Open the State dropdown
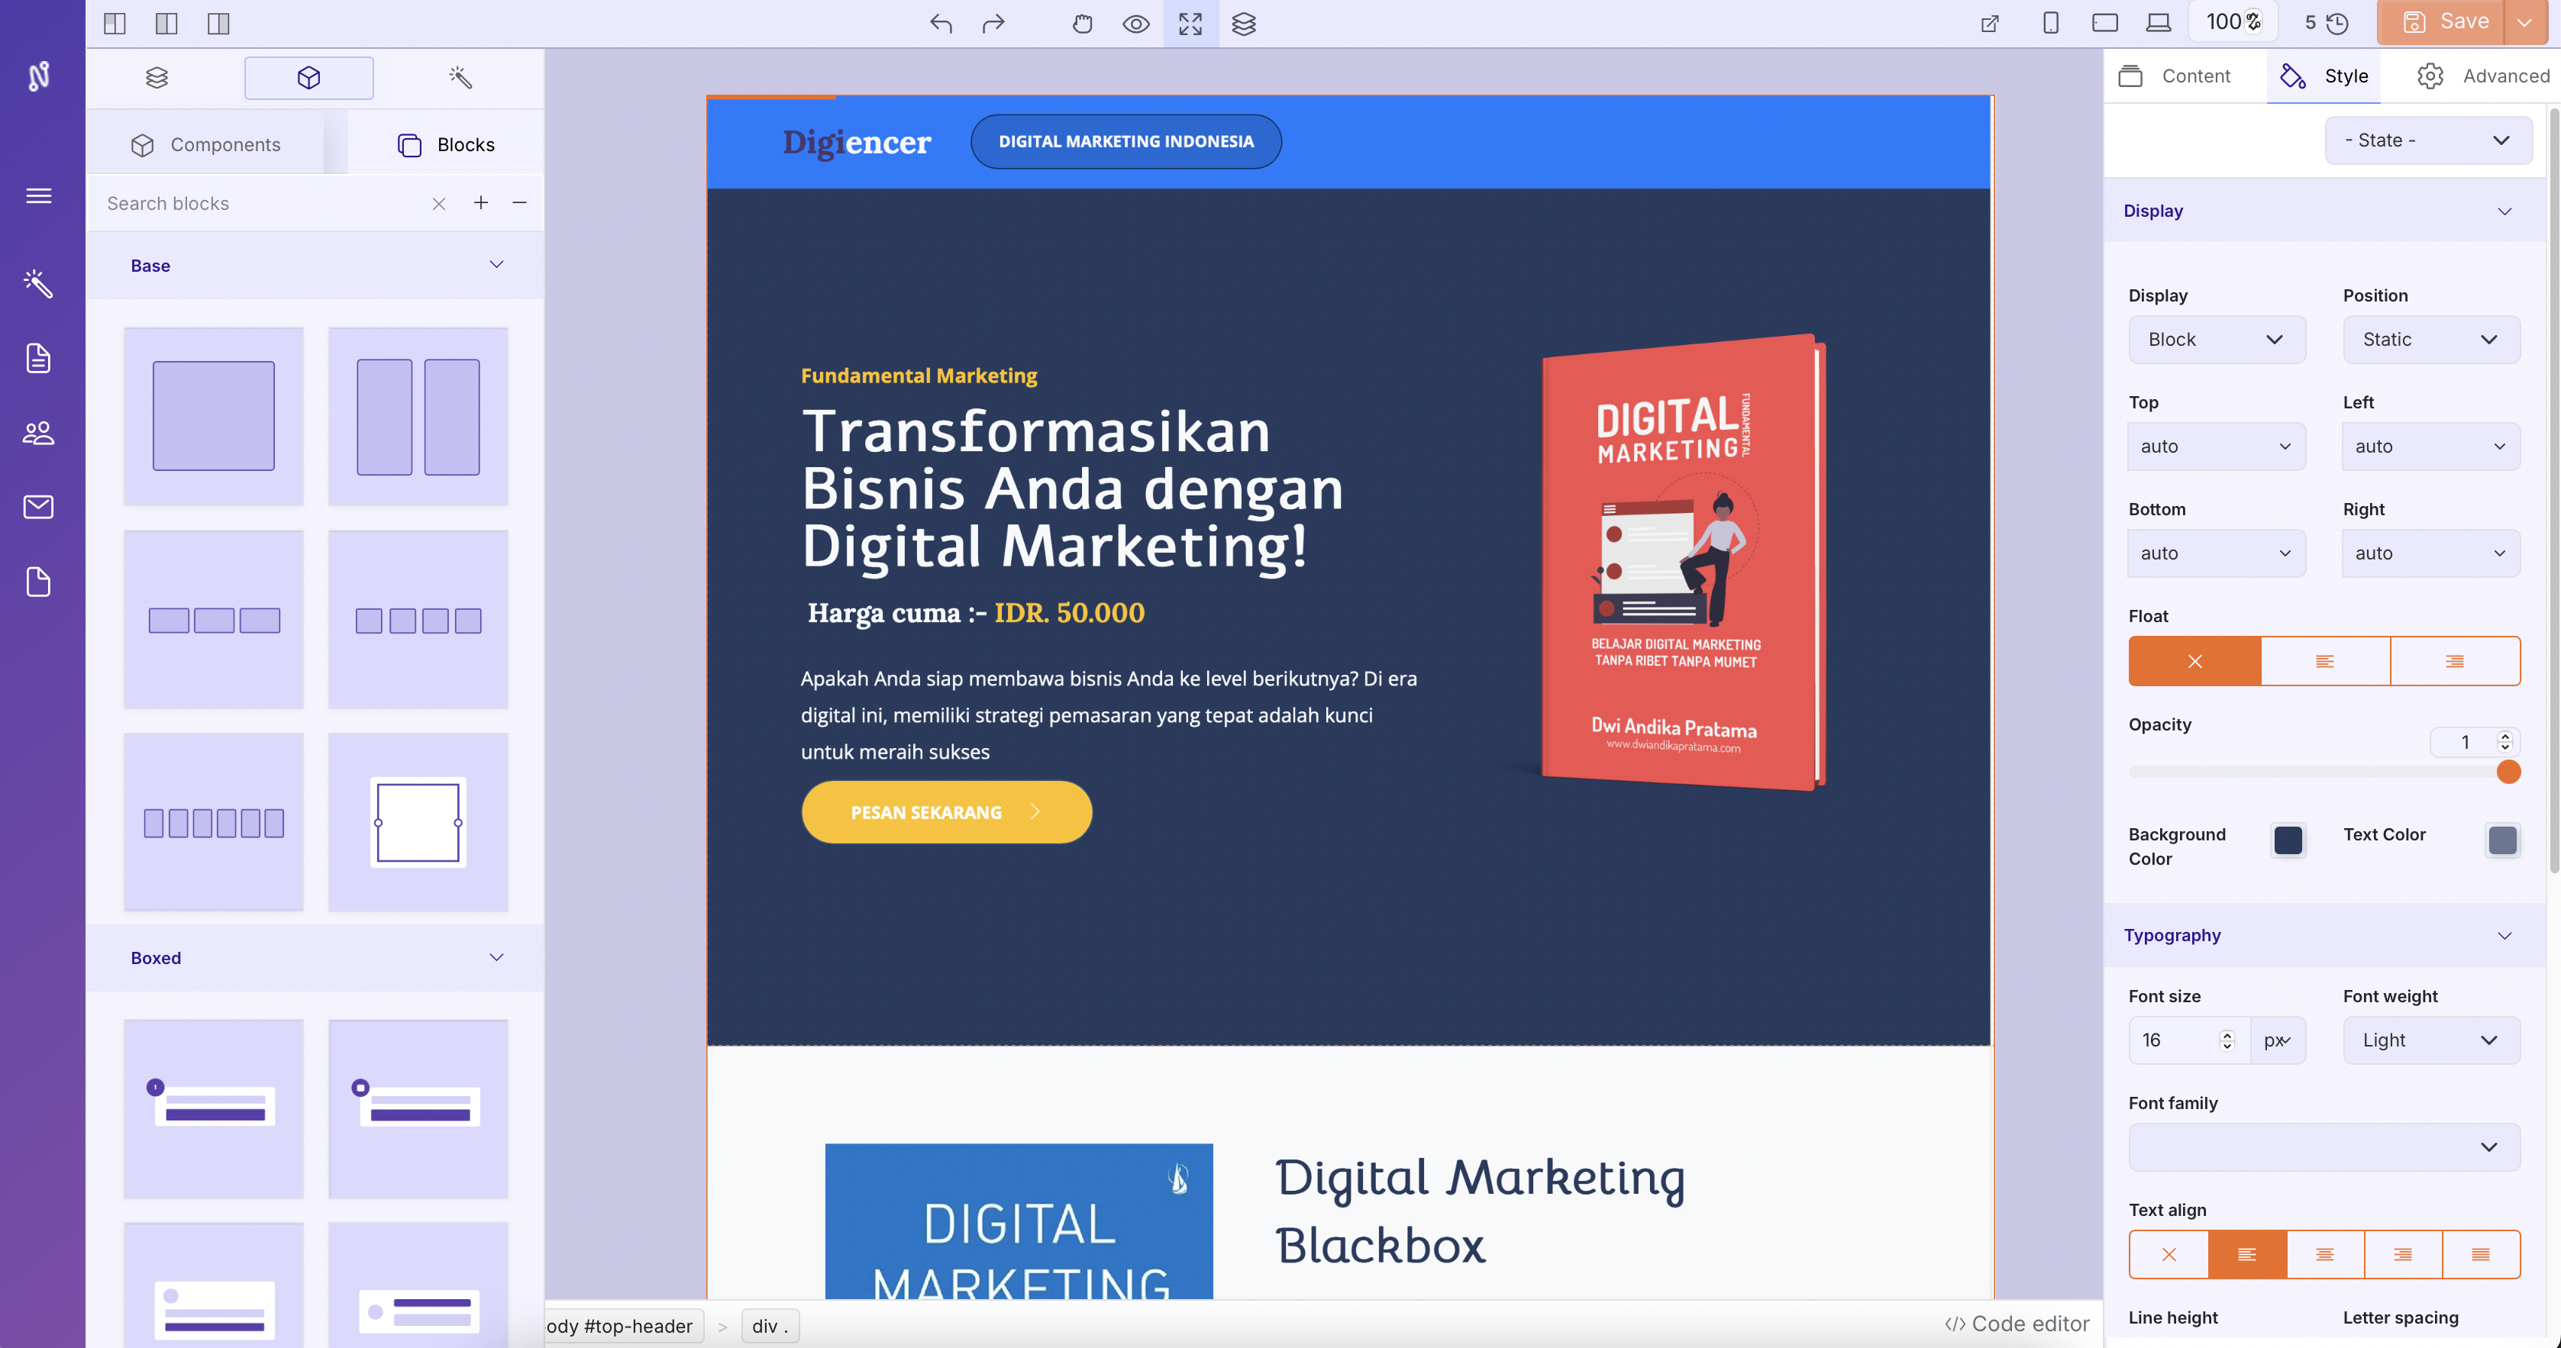 pyautogui.click(x=2427, y=140)
